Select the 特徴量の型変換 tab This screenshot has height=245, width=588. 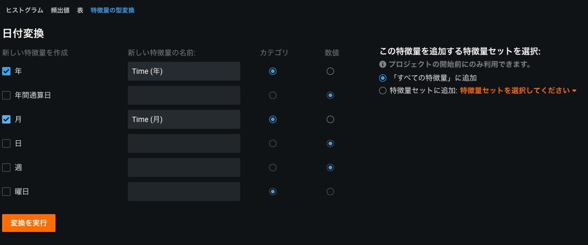point(113,10)
